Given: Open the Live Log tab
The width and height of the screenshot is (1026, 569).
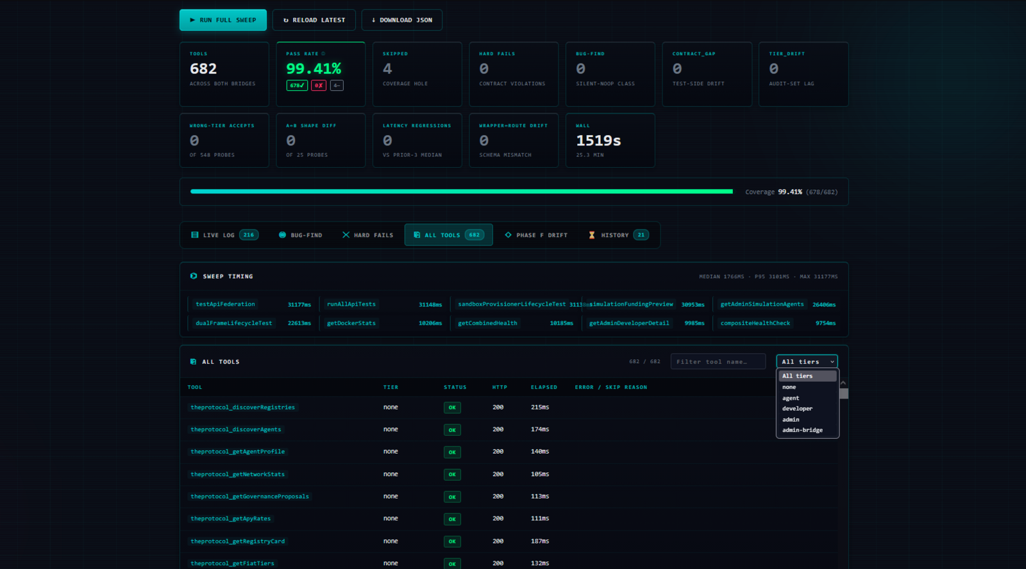Looking at the screenshot, I should [224, 235].
